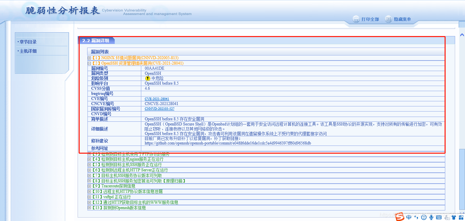Image resolution: width=465 pixels, height=221 pixels.
Task: Open the CVE-2021-28041 hyperlink
Action: 157,99
